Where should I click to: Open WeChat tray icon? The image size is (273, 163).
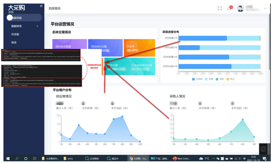(218, 159)
